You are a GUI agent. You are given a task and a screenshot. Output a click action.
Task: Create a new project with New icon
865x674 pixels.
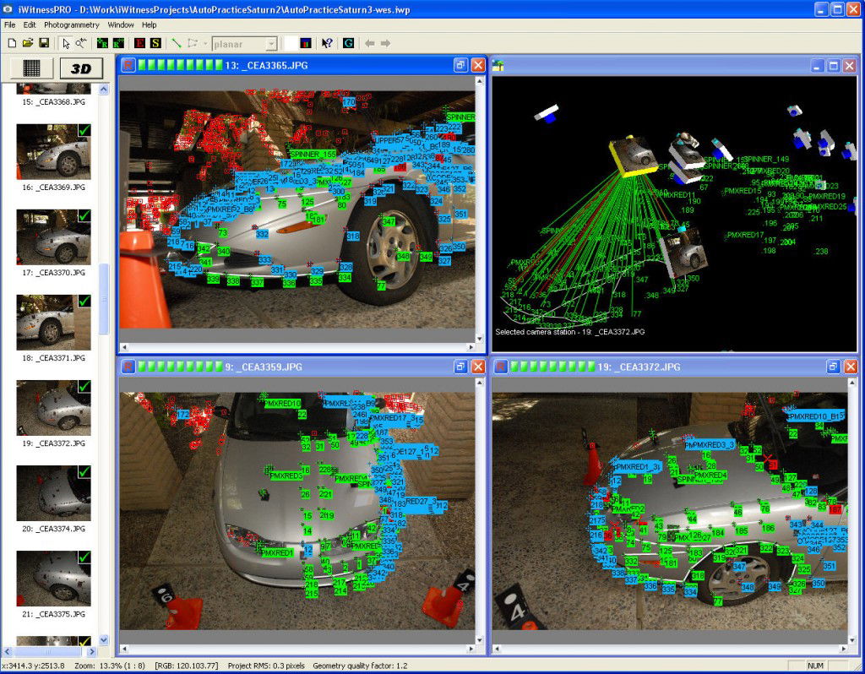point(12,43)
